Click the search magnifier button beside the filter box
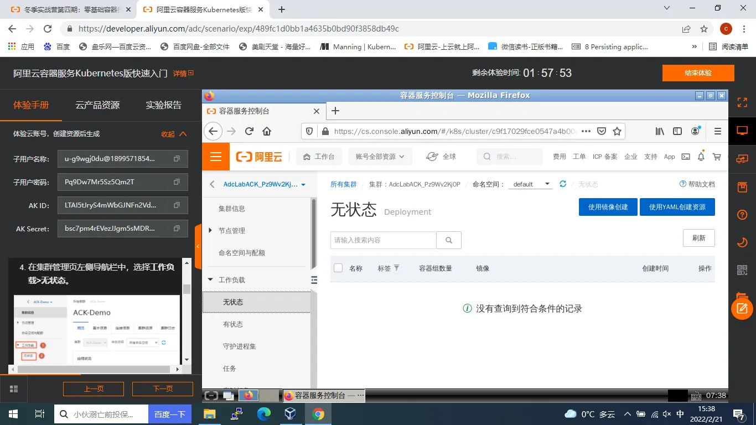 [449, 240]
